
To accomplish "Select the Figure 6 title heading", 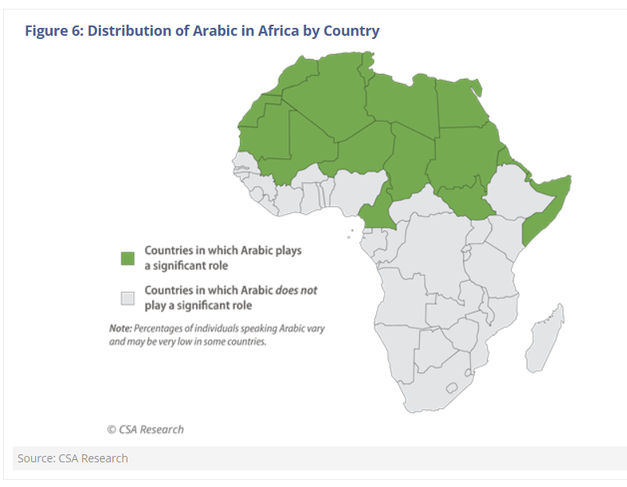I will click(x=202, y=31).
